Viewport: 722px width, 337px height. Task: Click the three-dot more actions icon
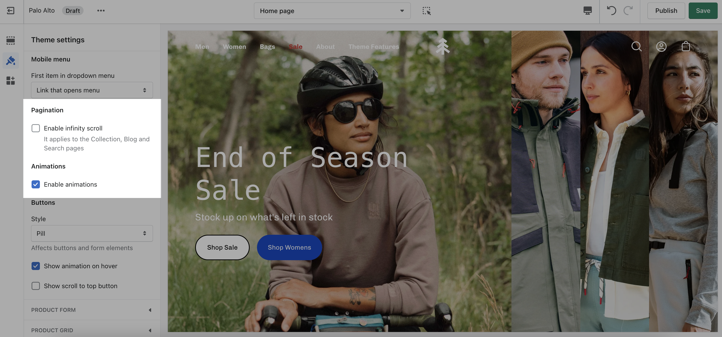click(101, 11)
